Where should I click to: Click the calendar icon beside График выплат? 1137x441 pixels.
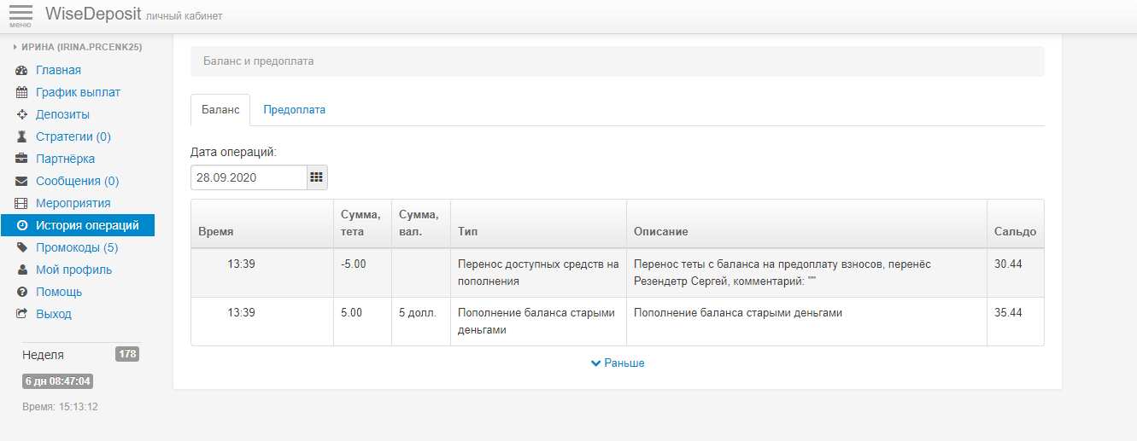[x=22, y=93]
